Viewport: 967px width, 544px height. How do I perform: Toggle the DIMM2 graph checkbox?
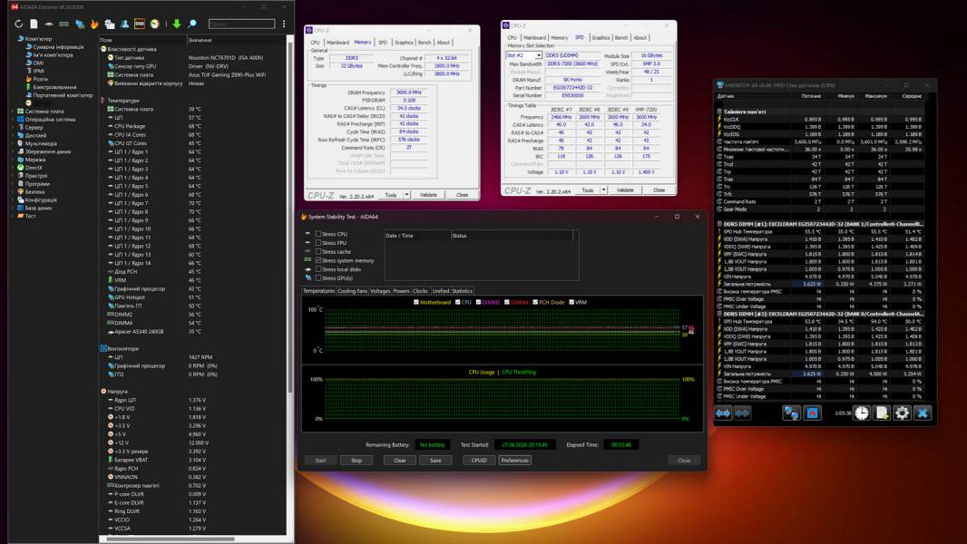tap(478, 303)
